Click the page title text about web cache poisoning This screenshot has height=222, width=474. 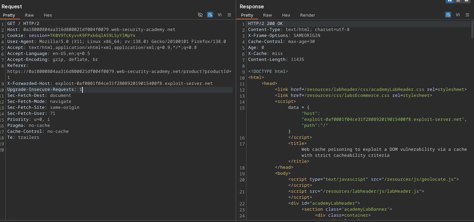[384, 152]
